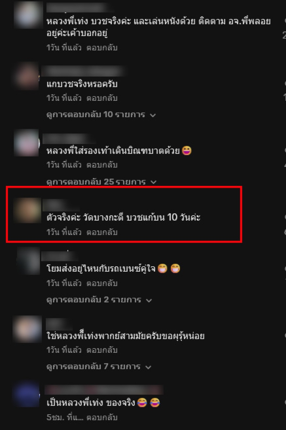Screen dimensions: 286x430
Task: Reply to "ใช่หลวงพี่เท่งพากย์สามมัยครับ" comment
Action: click(102, 350)
